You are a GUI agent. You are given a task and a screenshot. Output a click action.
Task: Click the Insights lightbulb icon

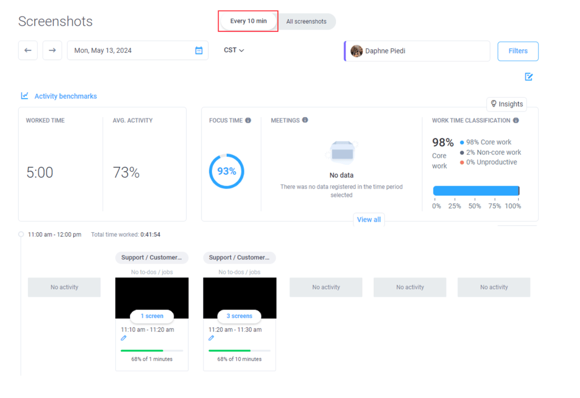coord(493,104)
